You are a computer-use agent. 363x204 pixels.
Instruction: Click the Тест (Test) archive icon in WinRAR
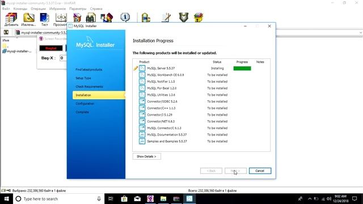click(x=44, y=18)
